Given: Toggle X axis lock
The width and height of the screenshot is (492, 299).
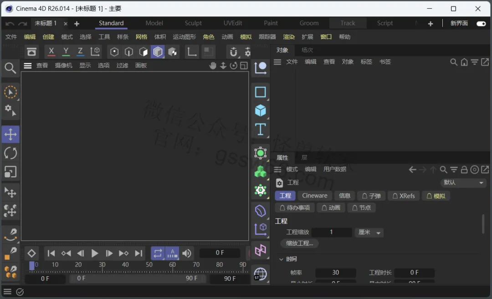Looking at the screenshot, I should point(51,51).
